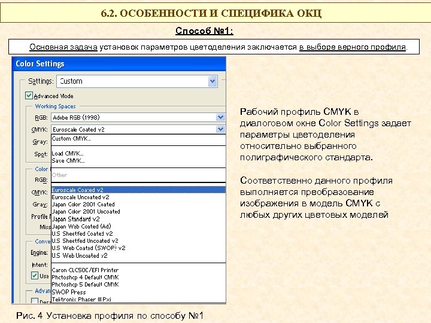Select Japan Color 2001 Coated profile
The width and height of the screenshot is (431, 323).
[x=138, y=205]
